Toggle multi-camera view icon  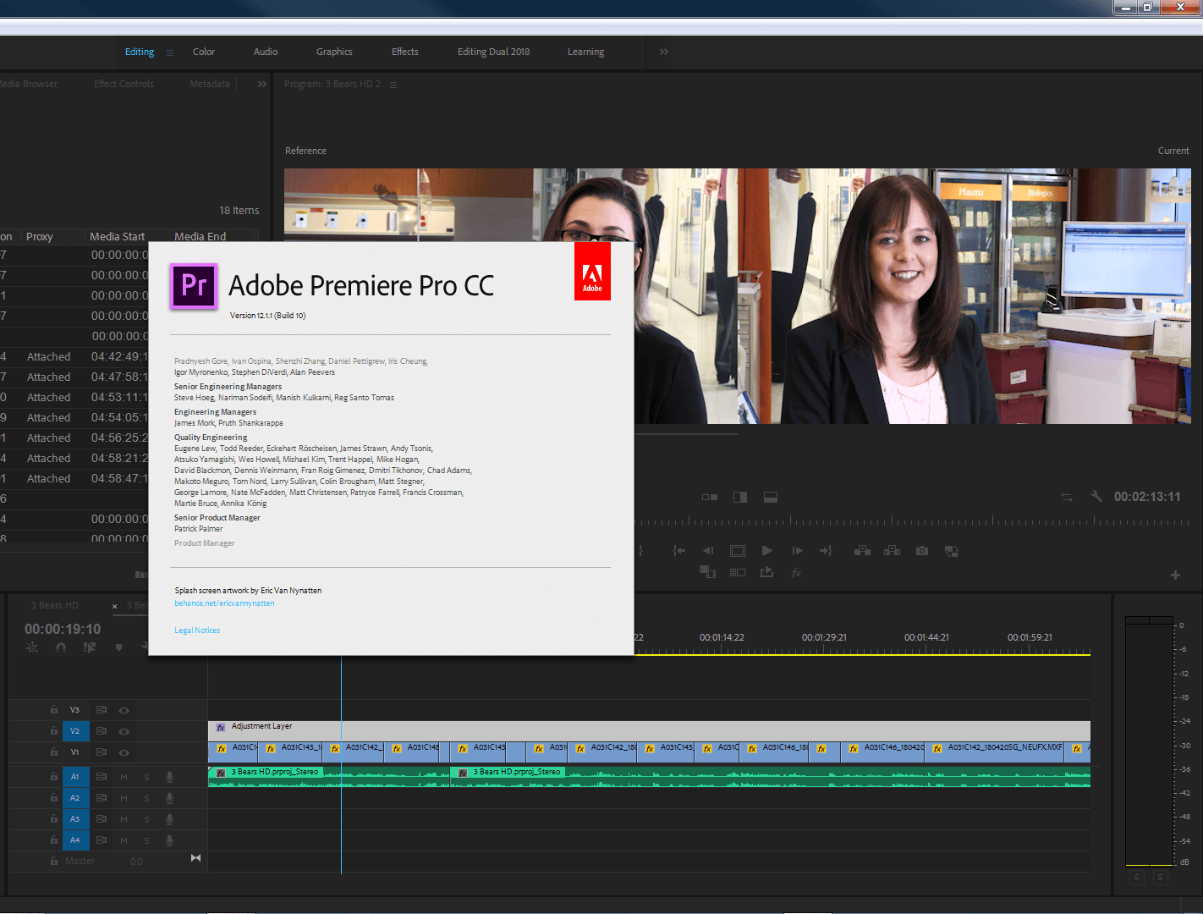[x=738, y=573]
